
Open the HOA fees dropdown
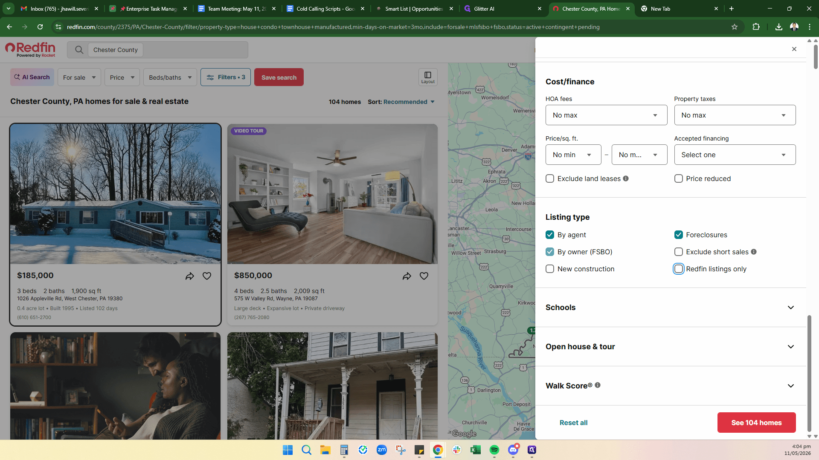pos(606,115)
